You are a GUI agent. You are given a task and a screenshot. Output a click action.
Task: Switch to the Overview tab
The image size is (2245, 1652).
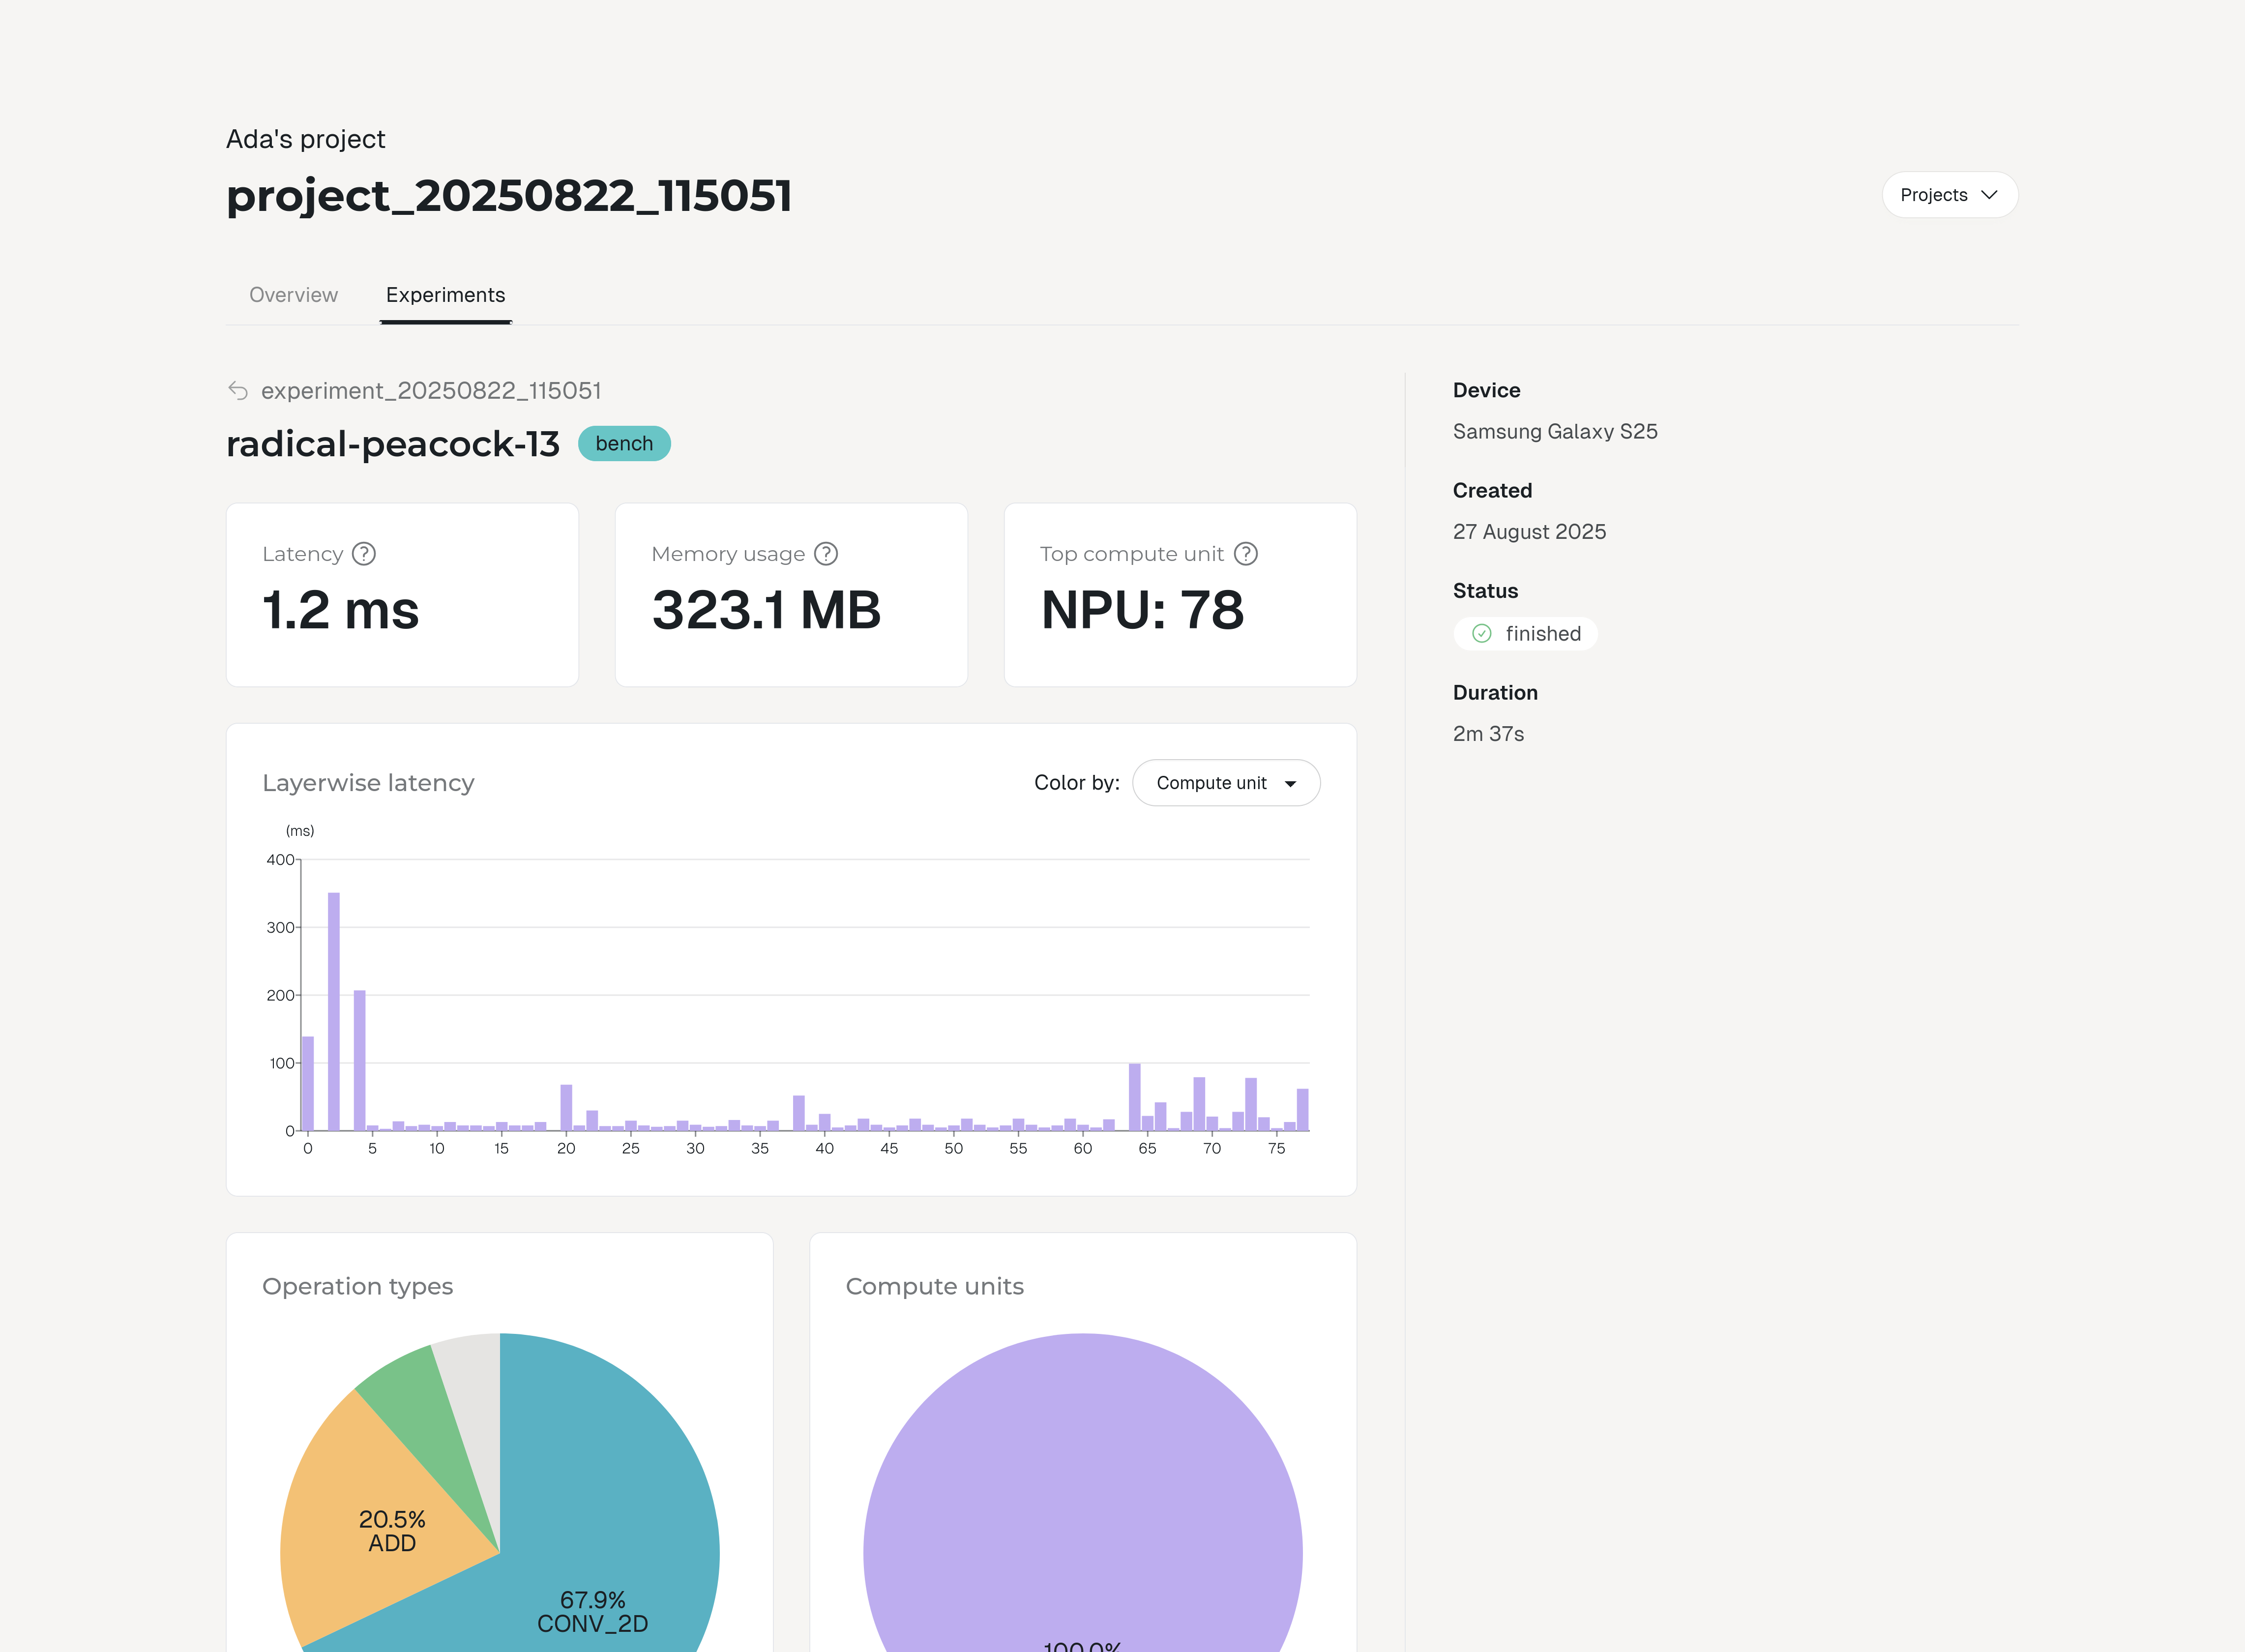[293, 295]
